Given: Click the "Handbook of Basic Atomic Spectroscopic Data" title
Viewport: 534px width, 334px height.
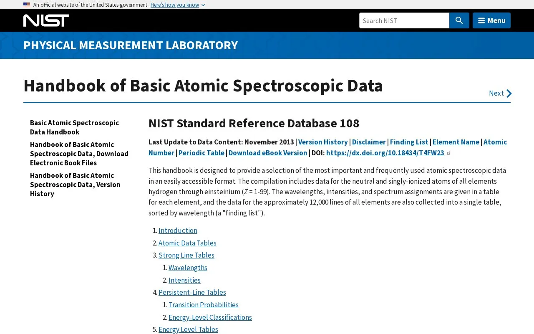Looking at the screenshot, I should pos(203,86).
